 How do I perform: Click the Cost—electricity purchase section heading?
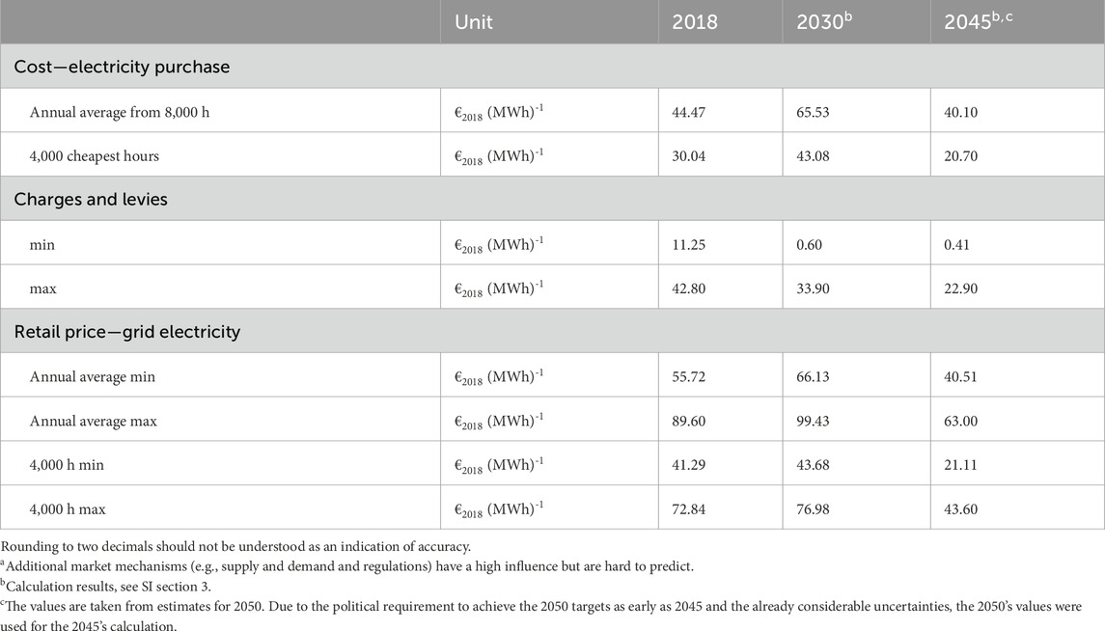coord(122,67)
